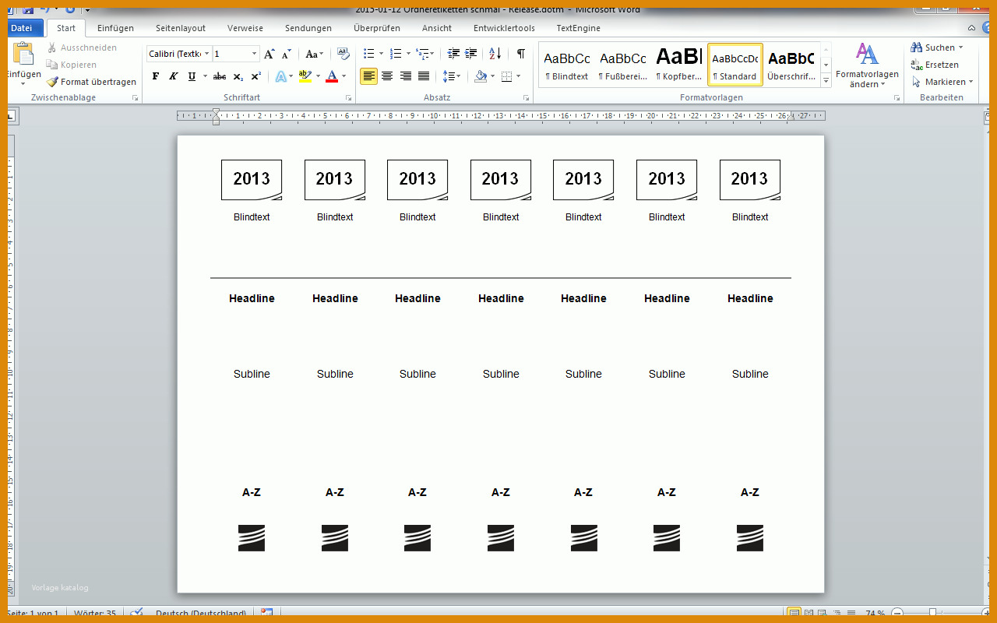Apply the Kopfbereich style

click(x=679, y=65)
